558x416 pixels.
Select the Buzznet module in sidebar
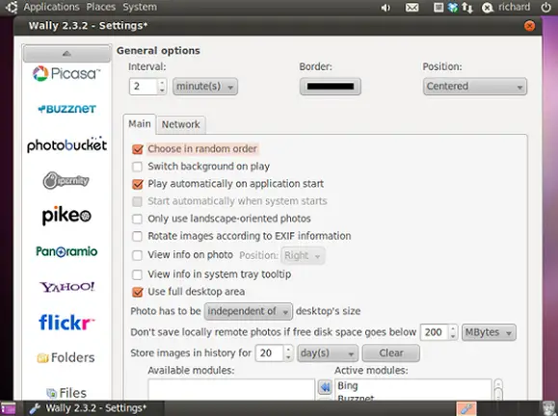[66, 109]
